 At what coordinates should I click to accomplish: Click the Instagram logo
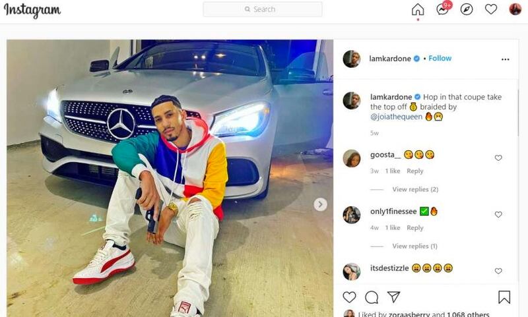[32, 10]
